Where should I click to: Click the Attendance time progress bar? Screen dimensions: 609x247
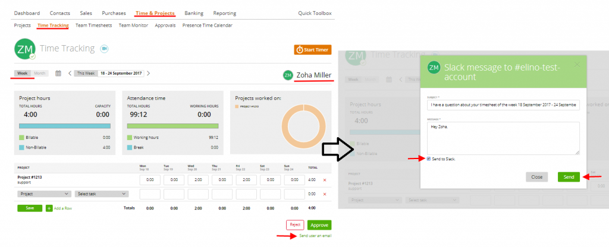tap(173, 126)
